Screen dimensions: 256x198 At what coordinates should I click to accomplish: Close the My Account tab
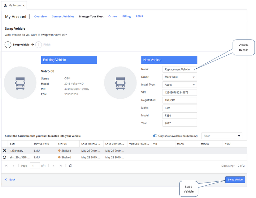pyautogui.click(x=24, y=6)
